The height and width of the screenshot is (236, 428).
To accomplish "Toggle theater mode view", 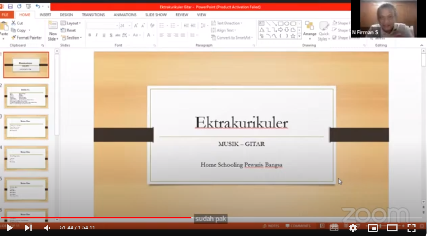I will [x=392, y=228].
